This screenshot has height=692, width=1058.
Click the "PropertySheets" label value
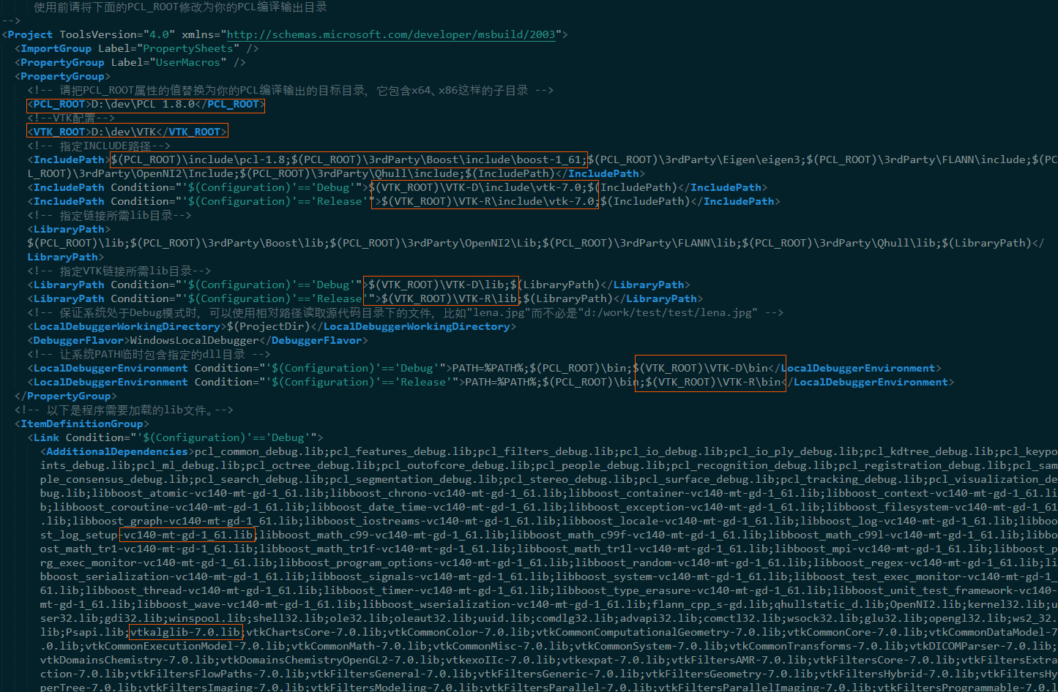(x=188, y=48)
